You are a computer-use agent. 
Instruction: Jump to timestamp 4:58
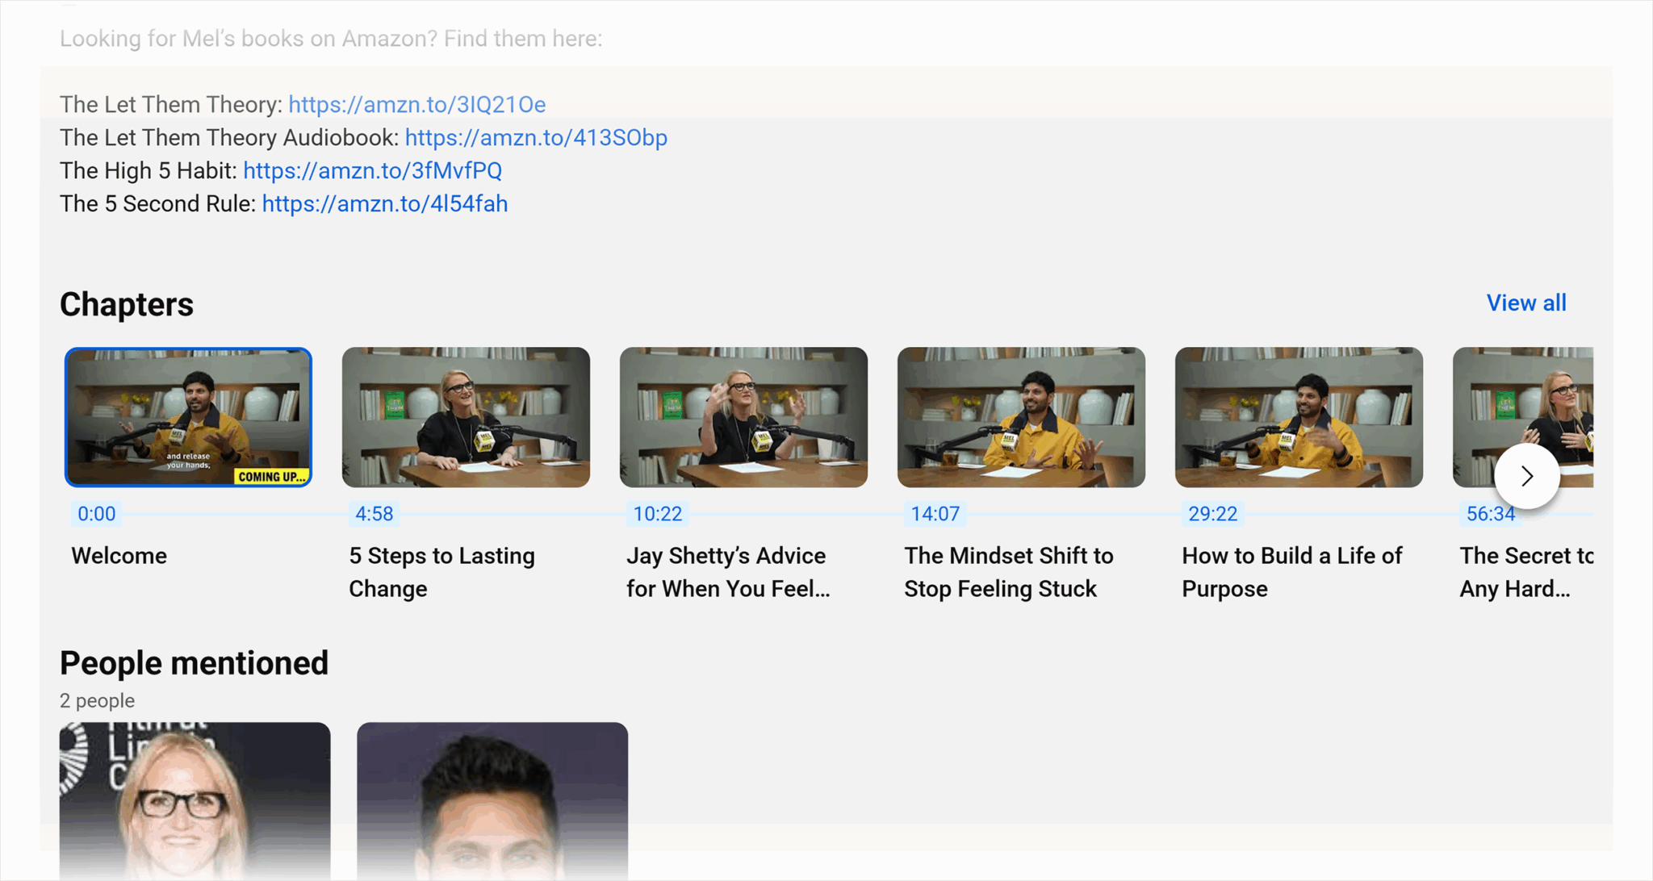[x=374, y=514]
